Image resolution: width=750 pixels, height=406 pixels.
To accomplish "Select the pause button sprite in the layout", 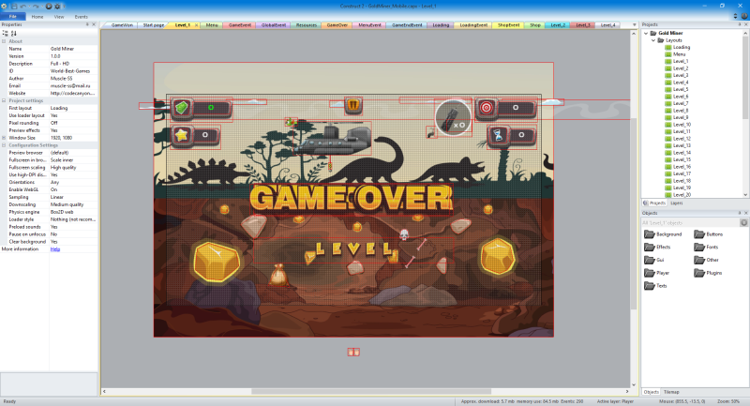I will [x=353, y=105].
